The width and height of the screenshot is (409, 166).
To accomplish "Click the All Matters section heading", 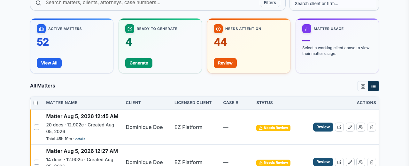I will coord(42,86).
